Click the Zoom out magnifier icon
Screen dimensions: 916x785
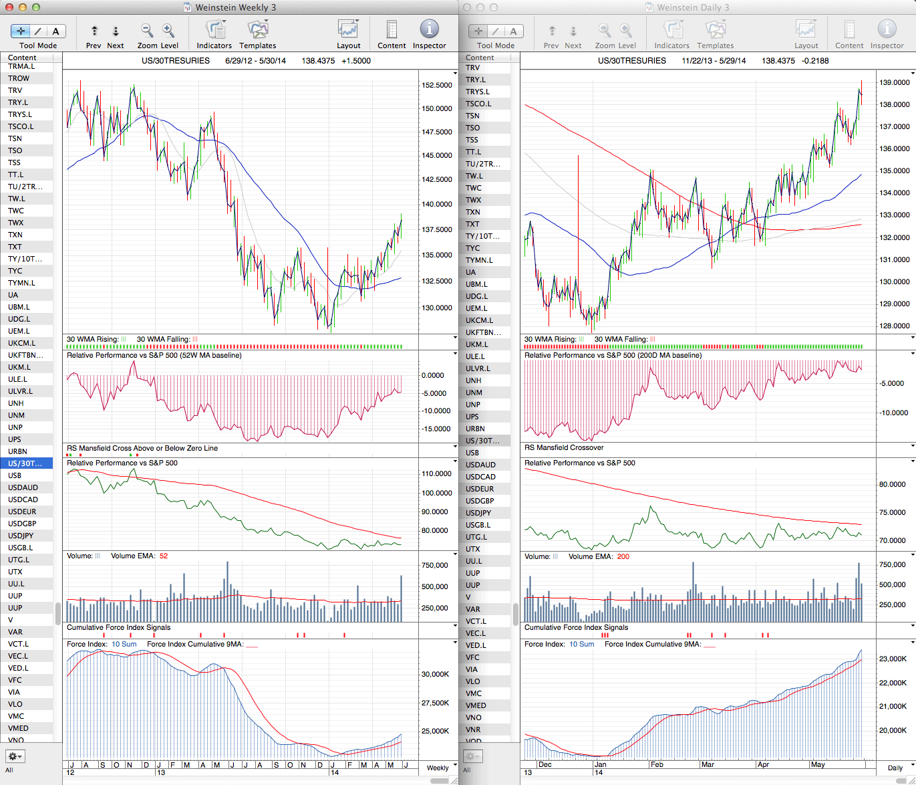147,30
